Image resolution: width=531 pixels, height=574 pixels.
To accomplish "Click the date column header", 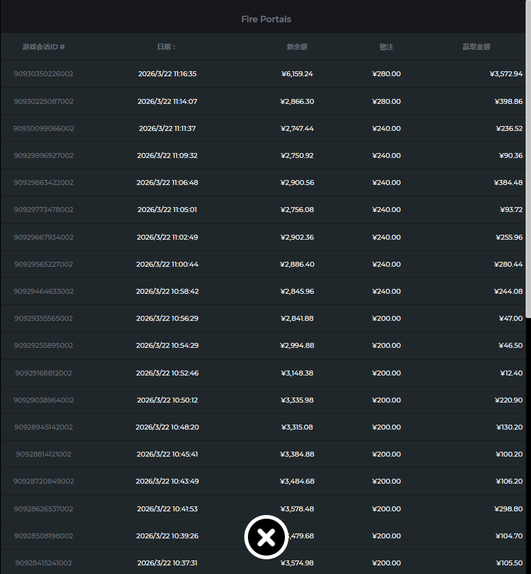I will 166,47.
